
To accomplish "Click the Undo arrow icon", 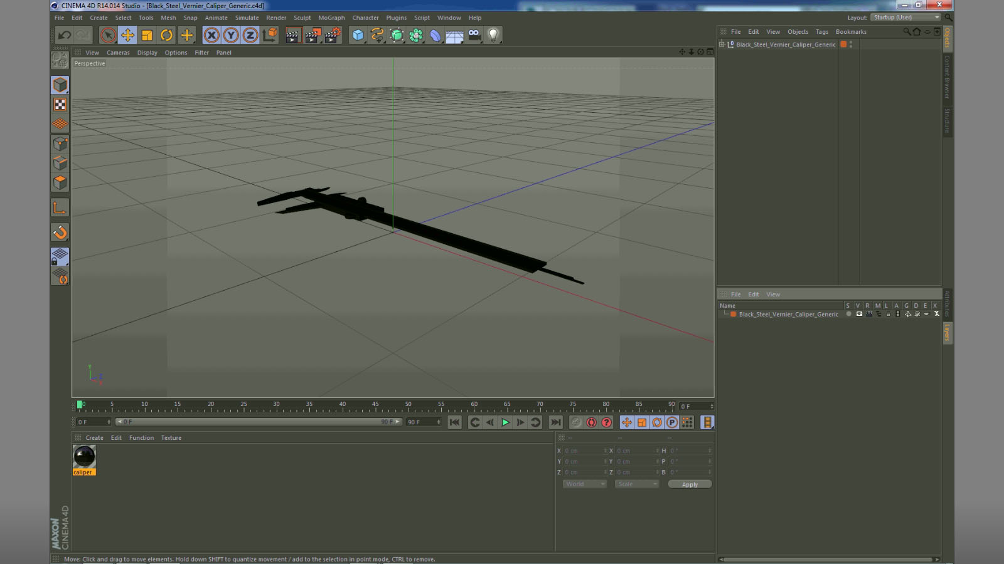I will (x=65, y=35).
